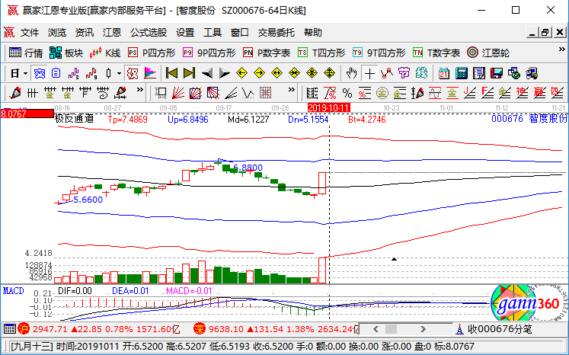
Task: Open the 工具 menu
Action: coord(213,33)
